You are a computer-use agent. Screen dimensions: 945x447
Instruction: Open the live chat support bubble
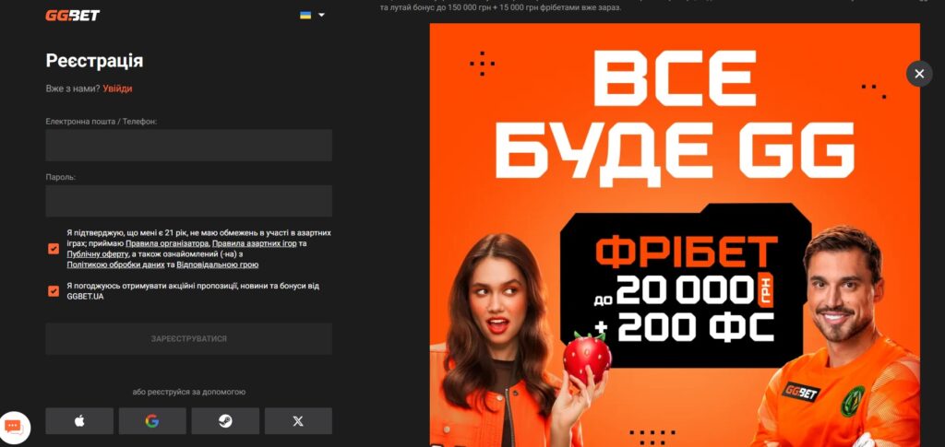[x=15, y=427]
